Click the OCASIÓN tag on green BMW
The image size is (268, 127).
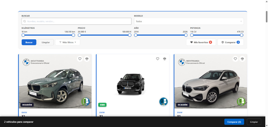tap(27, 105)
